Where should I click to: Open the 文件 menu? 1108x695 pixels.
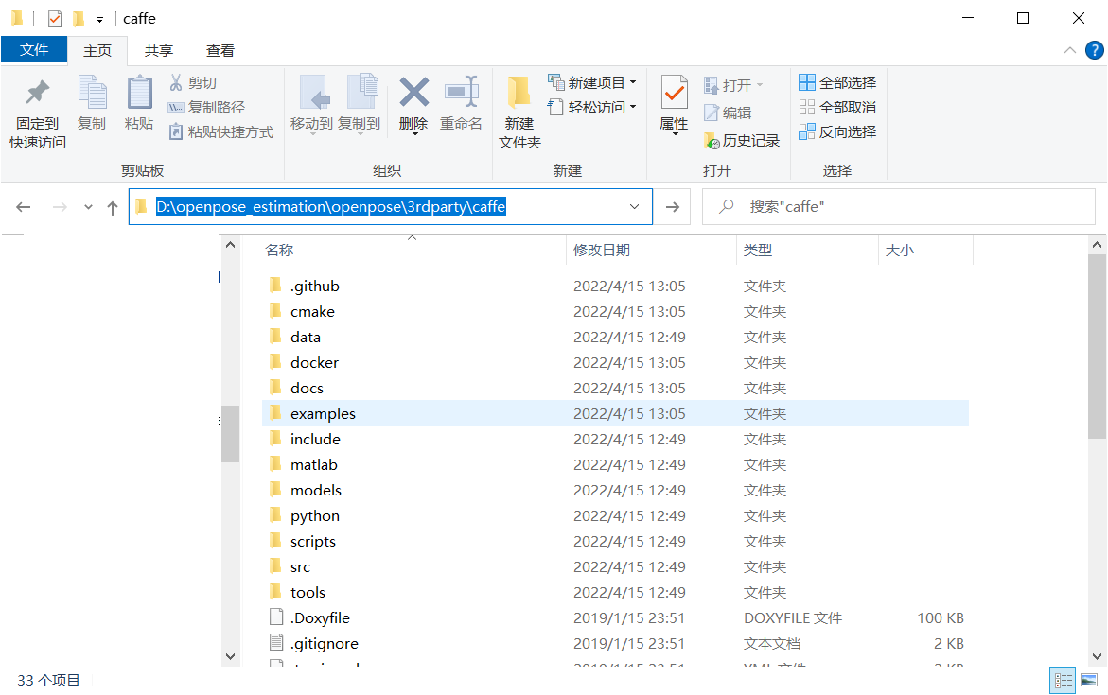tap(34, 50)
